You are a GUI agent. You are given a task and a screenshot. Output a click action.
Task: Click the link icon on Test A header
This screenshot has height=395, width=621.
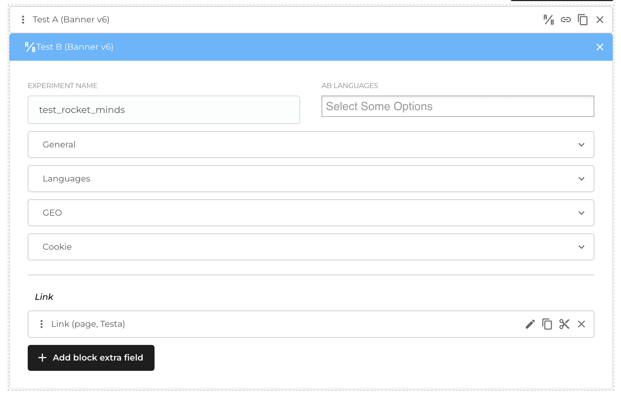pyautogui.click(x=566, y=20)
